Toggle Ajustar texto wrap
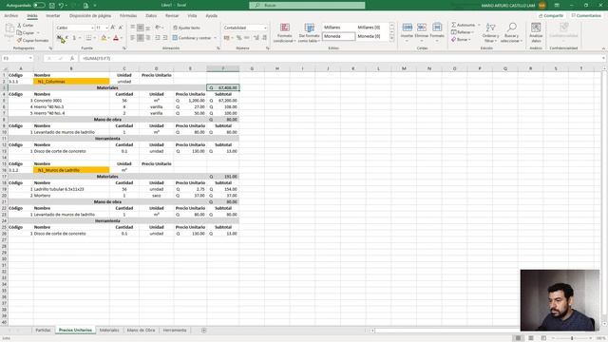The height and width of the screenshot is (342, 608). (186, 28)
